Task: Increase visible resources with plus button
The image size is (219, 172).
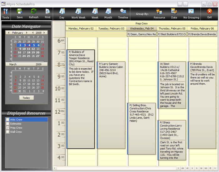Action: [x=210, y=168]
